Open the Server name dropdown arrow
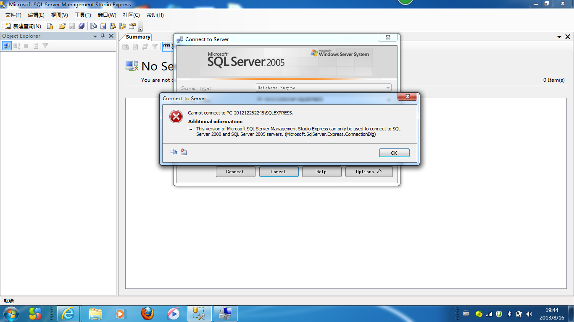Viewport: 574px width, 322px height. click(x=388, y=99)
